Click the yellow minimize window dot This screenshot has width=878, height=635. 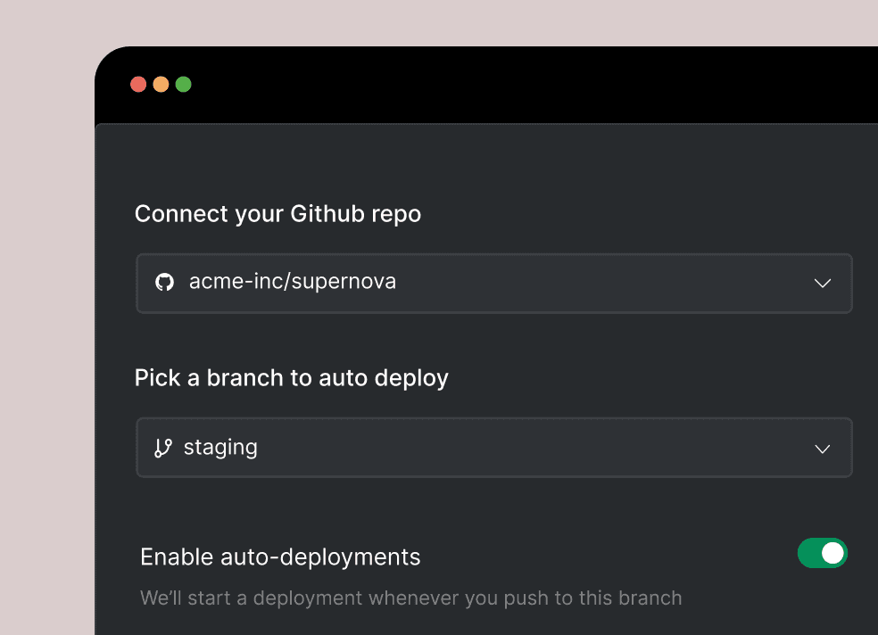point(161,85)
